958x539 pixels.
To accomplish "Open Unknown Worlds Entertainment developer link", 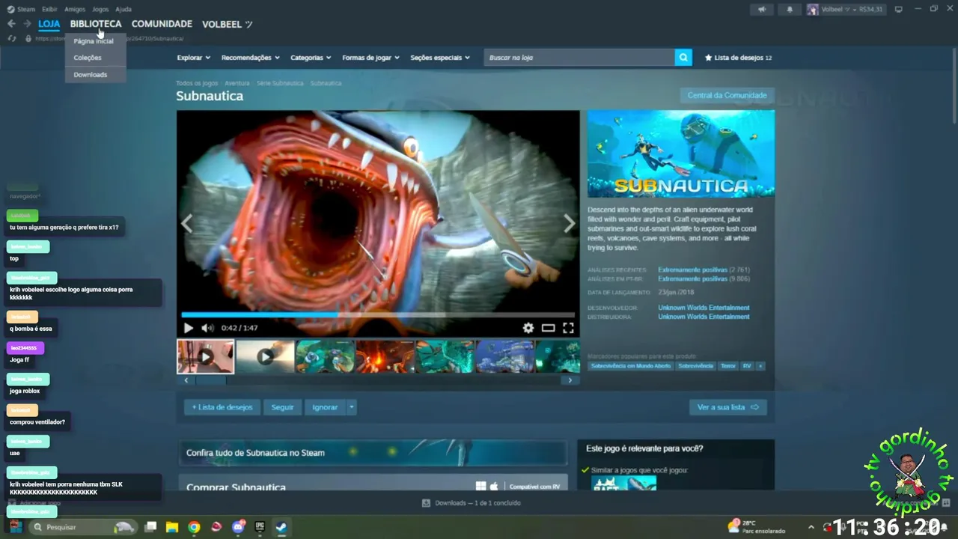I will [704, 308].
